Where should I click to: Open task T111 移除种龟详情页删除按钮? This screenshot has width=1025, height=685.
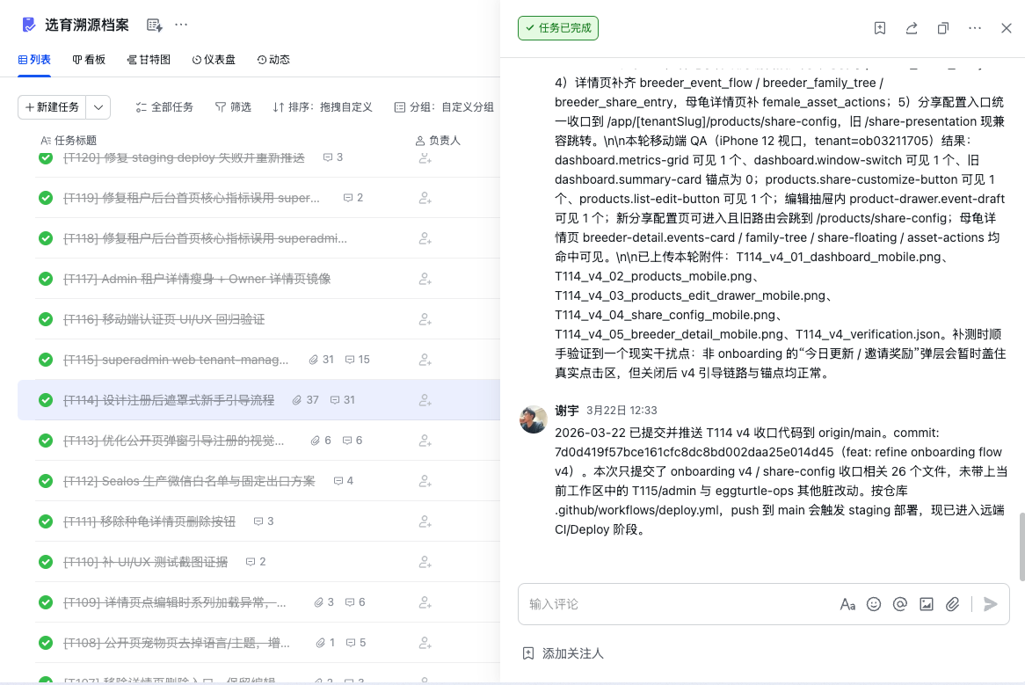149,521
